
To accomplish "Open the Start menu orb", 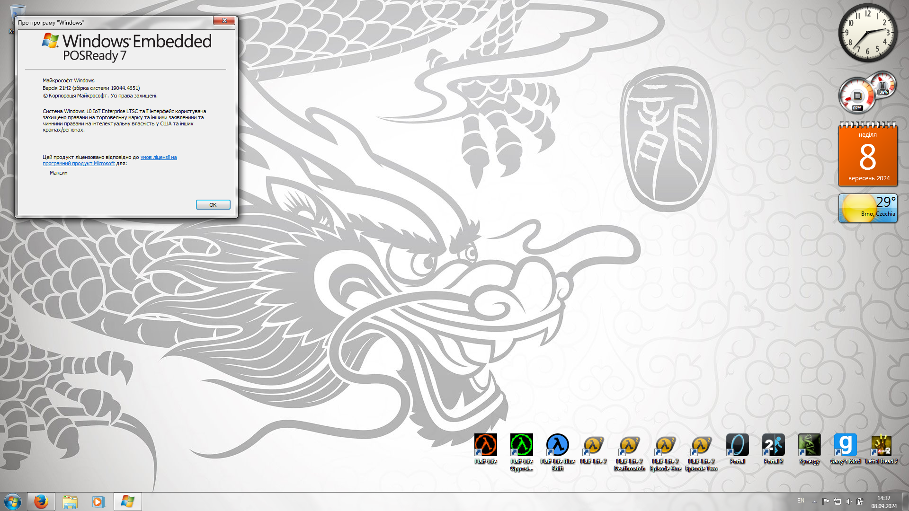I will point(13,502).
